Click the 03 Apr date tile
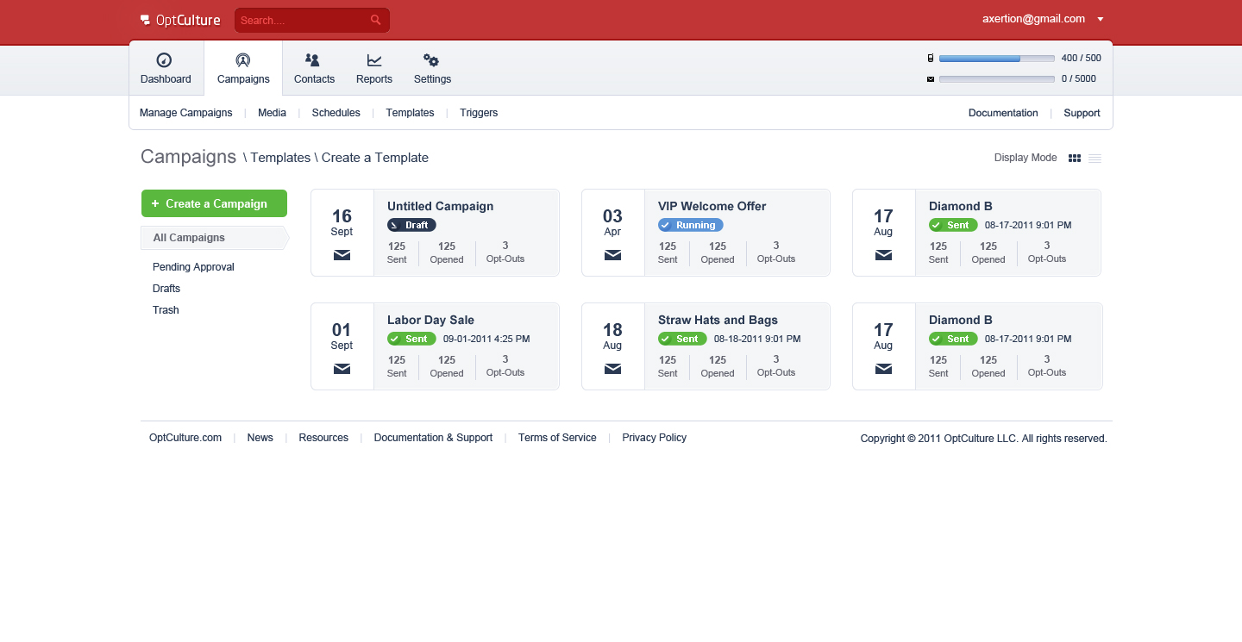This screenshot has height=642, width=1242. click(x=612, y=233)
